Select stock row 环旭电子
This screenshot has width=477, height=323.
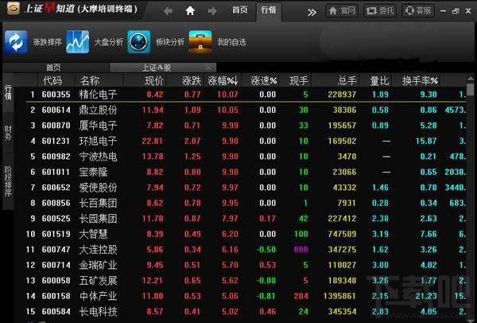(x=246, y=141)
